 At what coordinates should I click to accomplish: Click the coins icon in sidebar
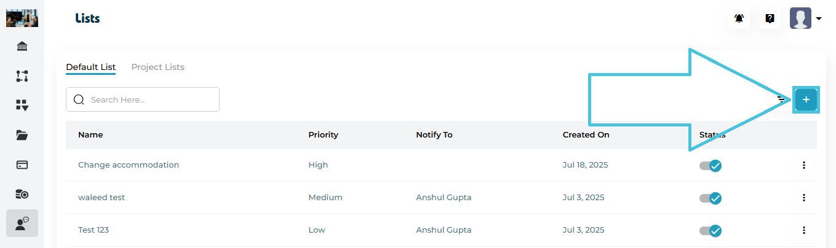[22, 194]
